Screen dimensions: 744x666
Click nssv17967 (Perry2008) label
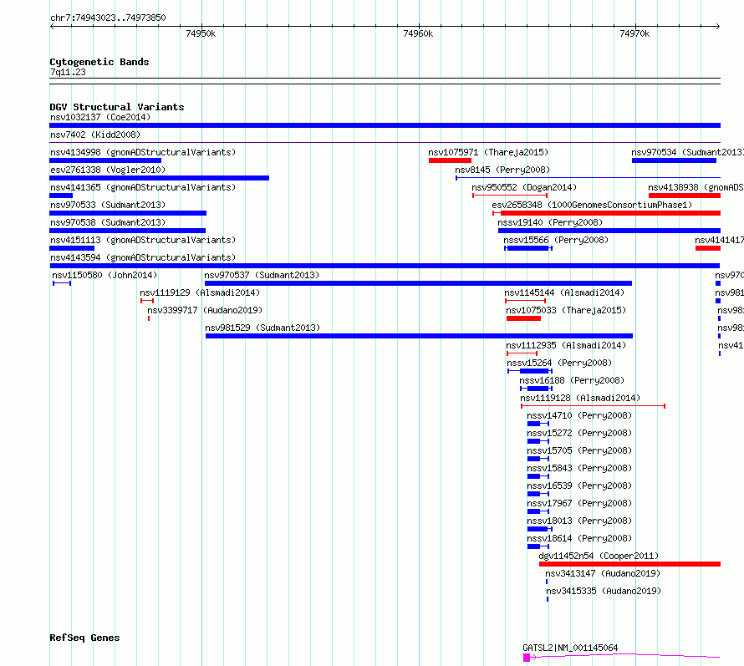tap(579, 503)
